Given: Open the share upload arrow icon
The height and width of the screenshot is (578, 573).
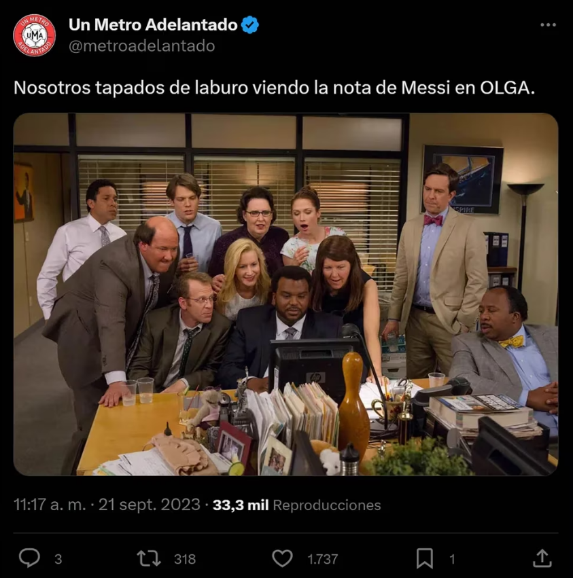Looking at the screenshot, I should tap(542, 558).
